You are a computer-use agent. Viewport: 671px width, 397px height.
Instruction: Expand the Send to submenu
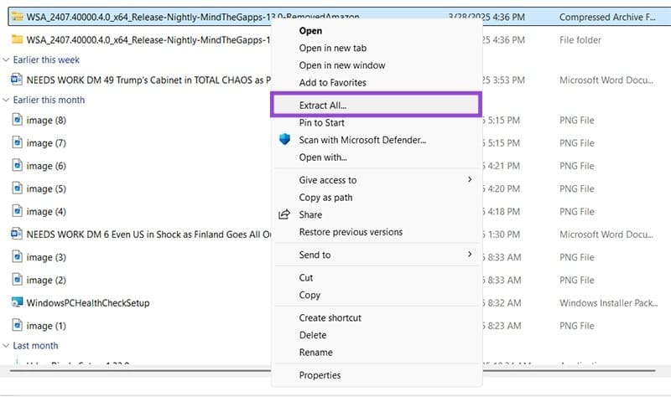coord(469,254)
